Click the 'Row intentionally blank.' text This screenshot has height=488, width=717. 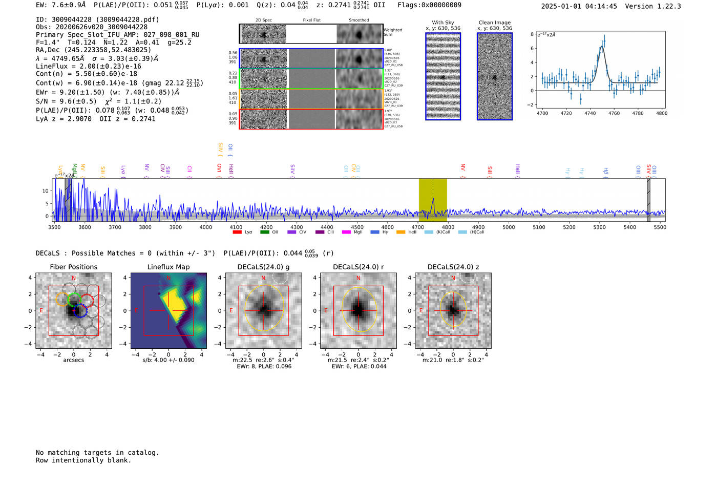(83, 460)
